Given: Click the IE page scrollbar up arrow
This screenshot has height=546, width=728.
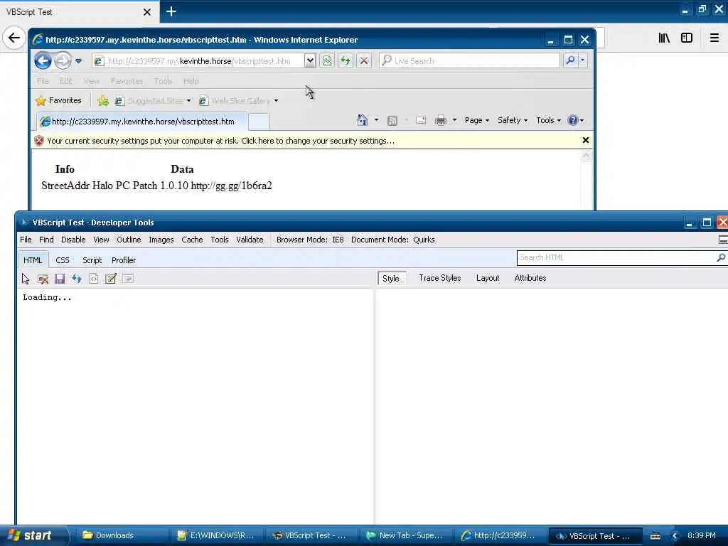Looking at the screenshot, I should [586, 156].
